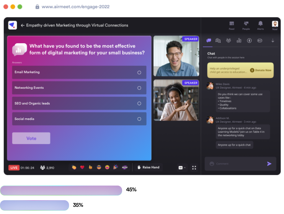Open the Feed icon
The image size is (284, 214).
tap(232, 26)
